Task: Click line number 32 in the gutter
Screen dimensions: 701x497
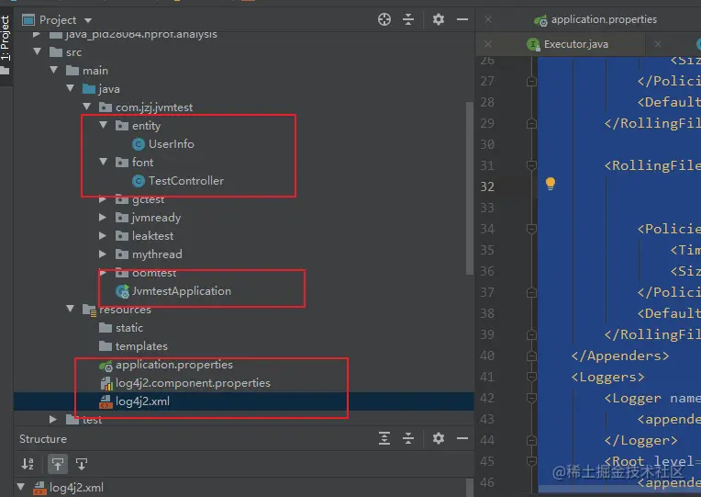Action: [x=487, y=186]
